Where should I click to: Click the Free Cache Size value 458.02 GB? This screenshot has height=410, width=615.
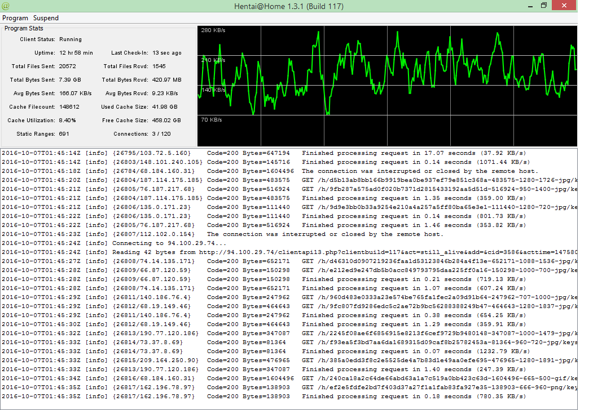(167, 121)
